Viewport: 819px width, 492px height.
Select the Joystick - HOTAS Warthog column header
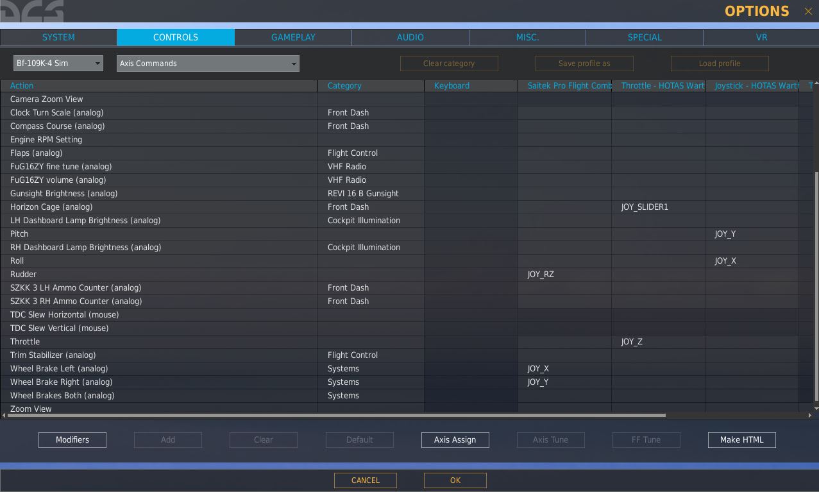(752, 85)
